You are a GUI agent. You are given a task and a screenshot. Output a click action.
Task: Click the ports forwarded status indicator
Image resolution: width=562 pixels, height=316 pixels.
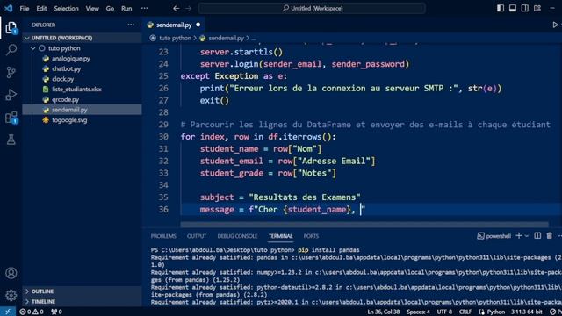56,312
